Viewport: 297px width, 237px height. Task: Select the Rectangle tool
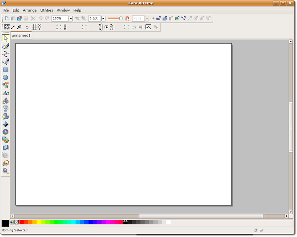coord(6,70)
